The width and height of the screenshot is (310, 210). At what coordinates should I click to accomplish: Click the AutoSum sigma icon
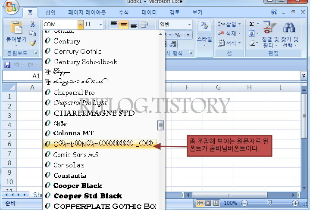coord(251,24)
